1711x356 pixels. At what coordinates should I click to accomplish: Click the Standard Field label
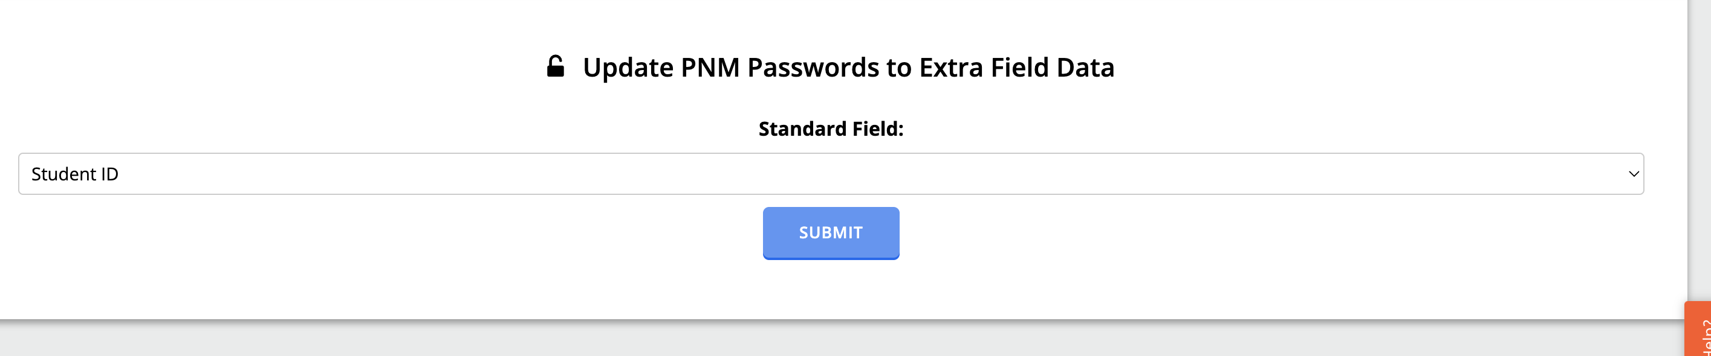[830, 129]
